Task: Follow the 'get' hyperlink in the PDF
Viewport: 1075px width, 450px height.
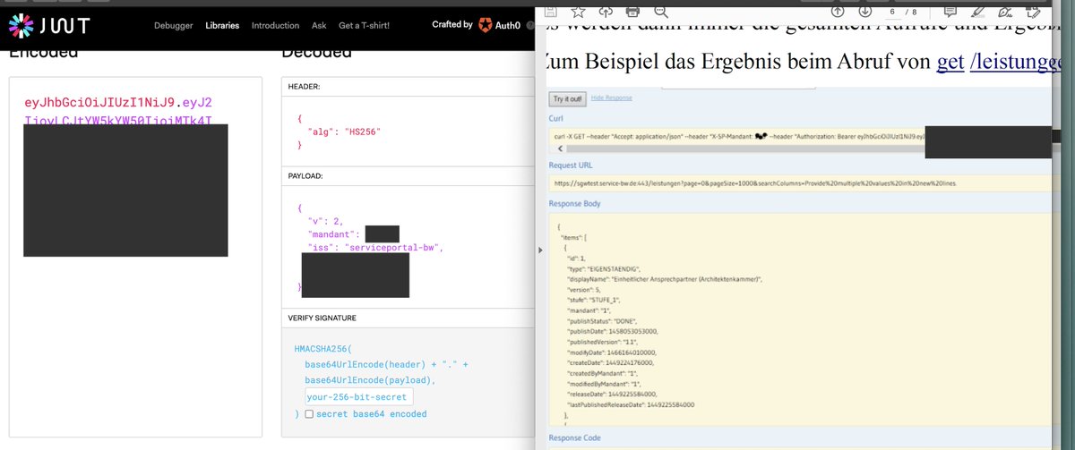Action: coord(950,62)
